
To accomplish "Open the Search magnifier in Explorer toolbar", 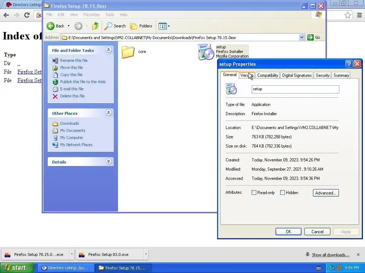I will point(108,26).
